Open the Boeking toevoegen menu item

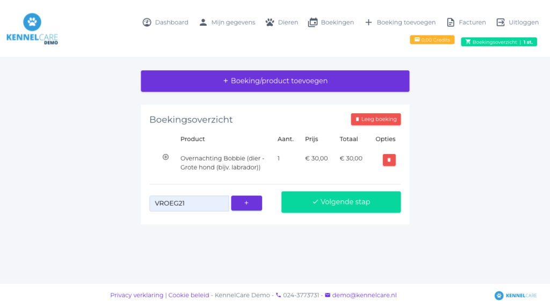[x=400, y=23]
